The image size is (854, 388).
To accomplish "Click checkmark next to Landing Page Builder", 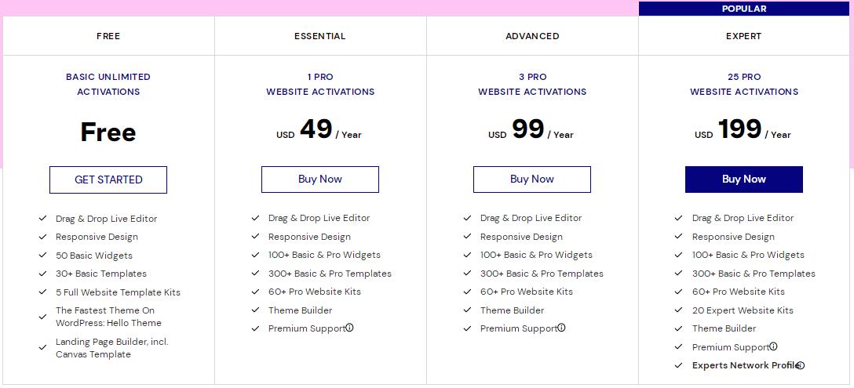I will point(42,348).
